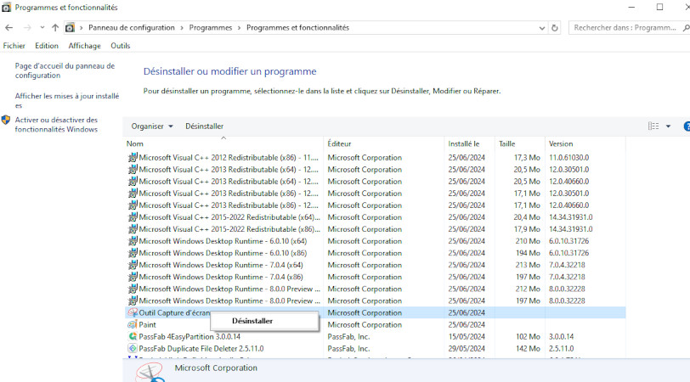Click Panneau de configuration in the breadcrumb
Screen dimensions: 690x382
(x=132, y=28)
